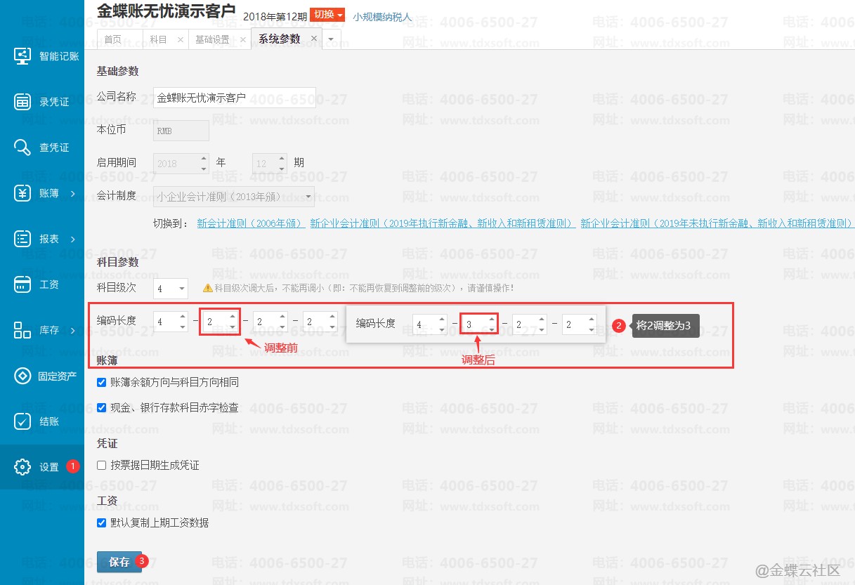The width and height of the screenshot is (855, 585).
Task: Decrease the 启用期间 year stepper
Action: (x=204, y=169)
